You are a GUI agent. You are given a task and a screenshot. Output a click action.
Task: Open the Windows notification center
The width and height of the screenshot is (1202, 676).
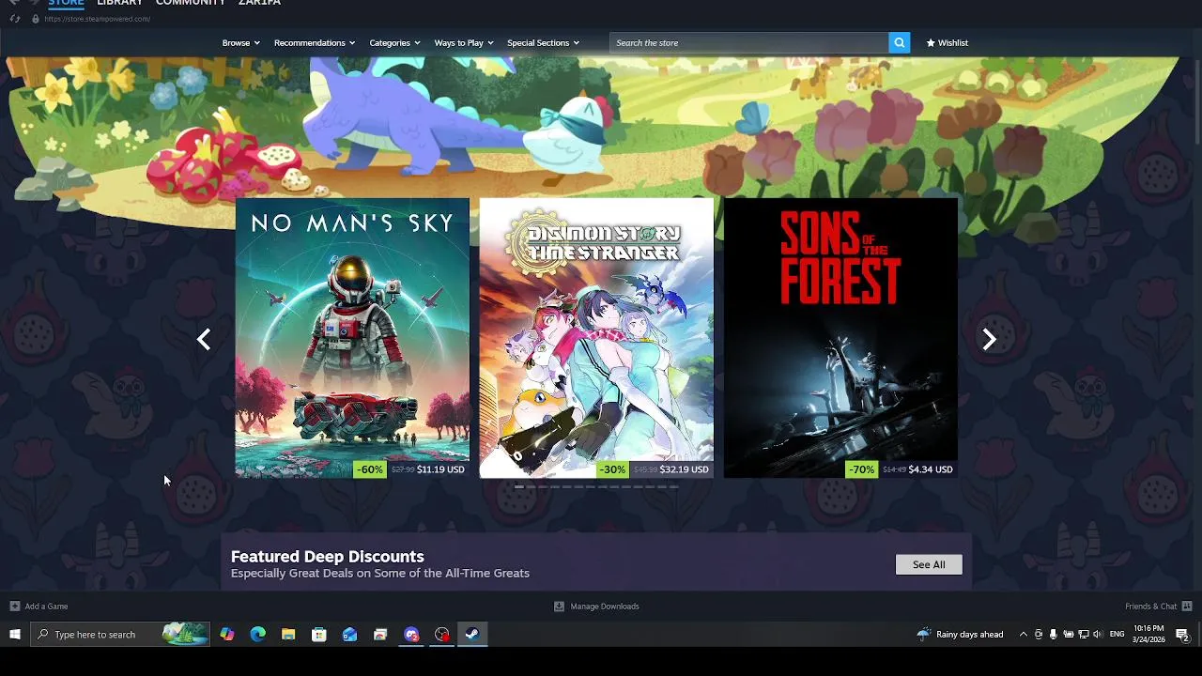[1183, 635]
